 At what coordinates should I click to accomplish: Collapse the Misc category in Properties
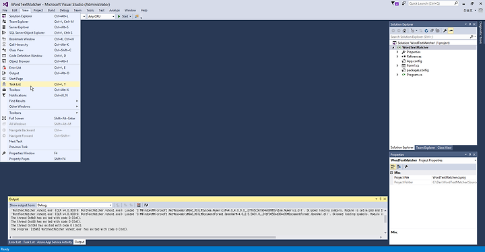tap(391, 172)
